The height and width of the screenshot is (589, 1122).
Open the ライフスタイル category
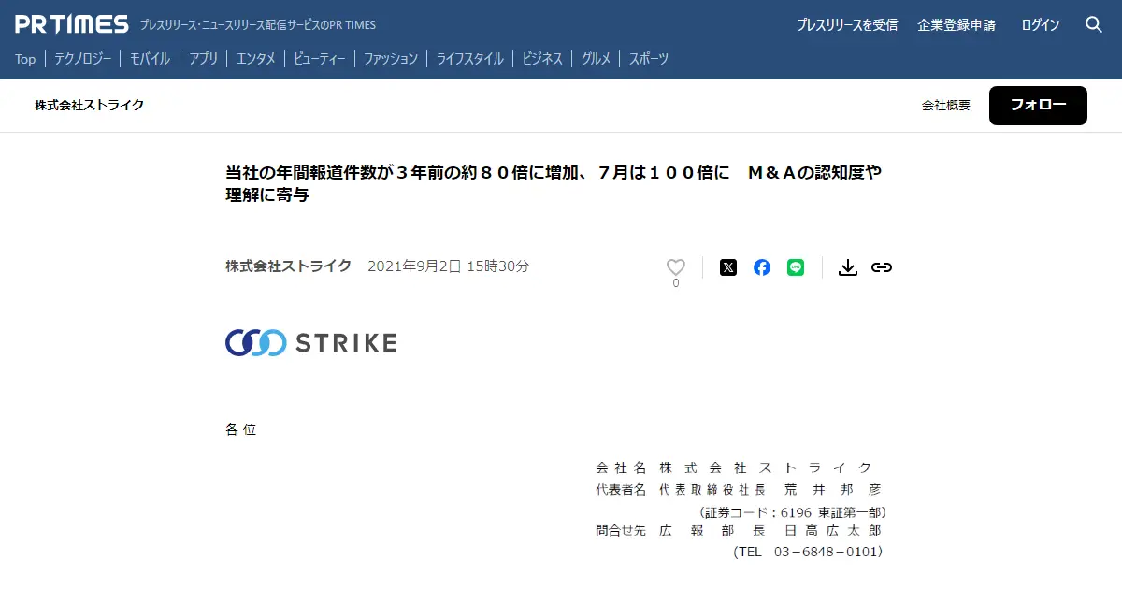tap(469, 59)
